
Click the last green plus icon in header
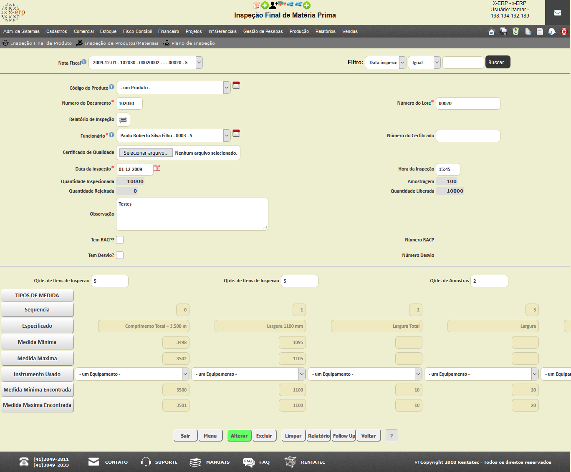(307, 5)
